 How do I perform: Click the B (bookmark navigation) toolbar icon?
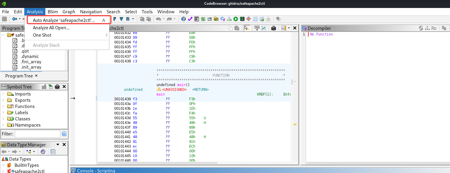click(128, 19)
